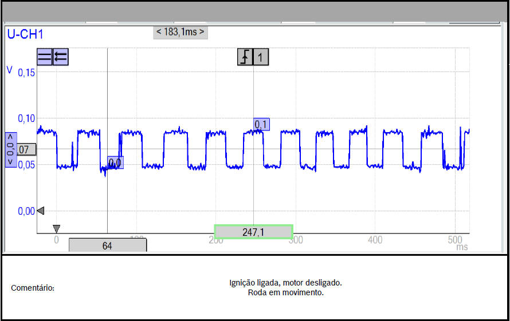510x321 pixels.
Task: Select the rising edge trigger icon
Action: tap(245, 57)
